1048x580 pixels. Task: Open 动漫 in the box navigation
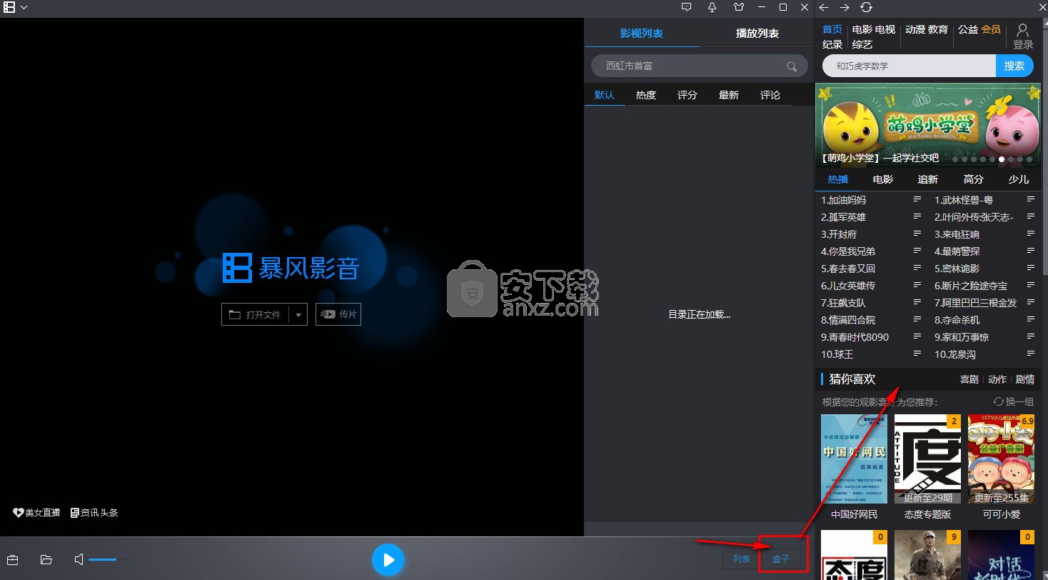pyautogui.click(x=915, y=29)
